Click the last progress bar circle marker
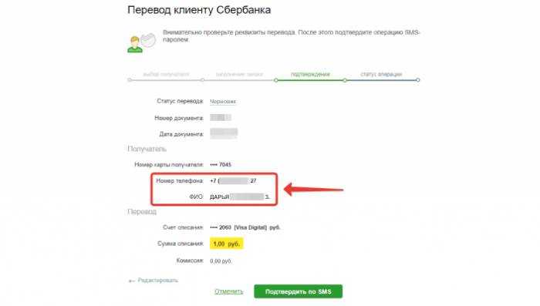 click(418, 80)
